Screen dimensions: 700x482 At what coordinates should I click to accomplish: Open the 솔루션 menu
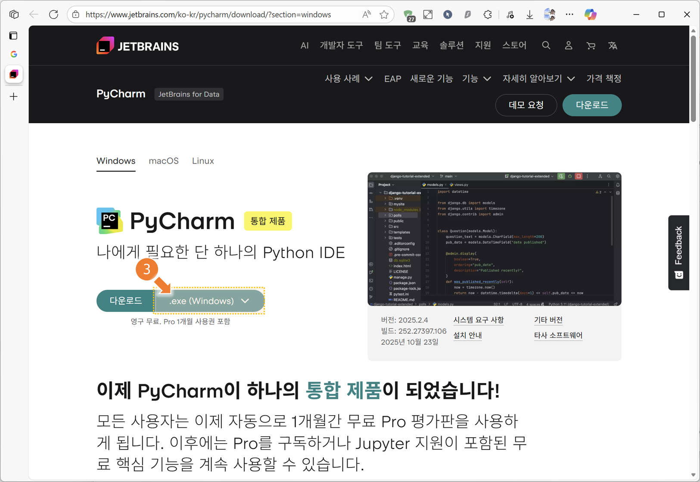(451, 45)
